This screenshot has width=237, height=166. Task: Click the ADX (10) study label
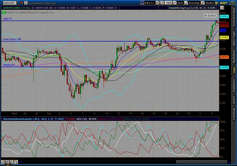point(82,119)
